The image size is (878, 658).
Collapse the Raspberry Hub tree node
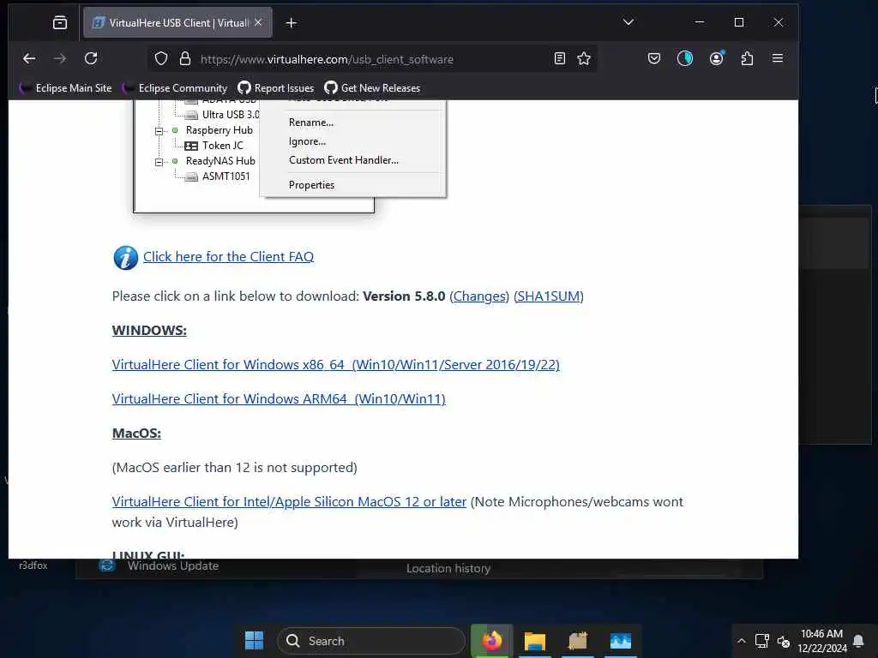(x=159, y=131)
